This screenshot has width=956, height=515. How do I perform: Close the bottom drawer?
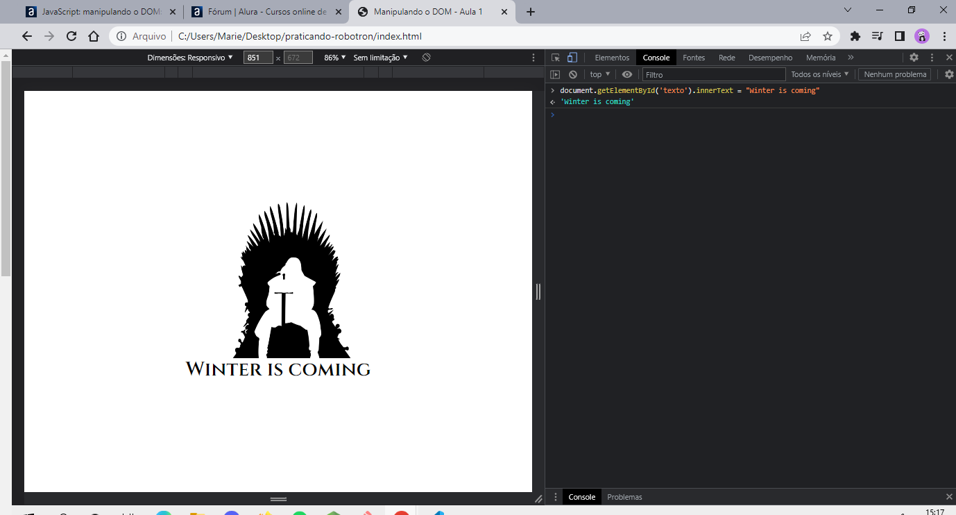949,497
